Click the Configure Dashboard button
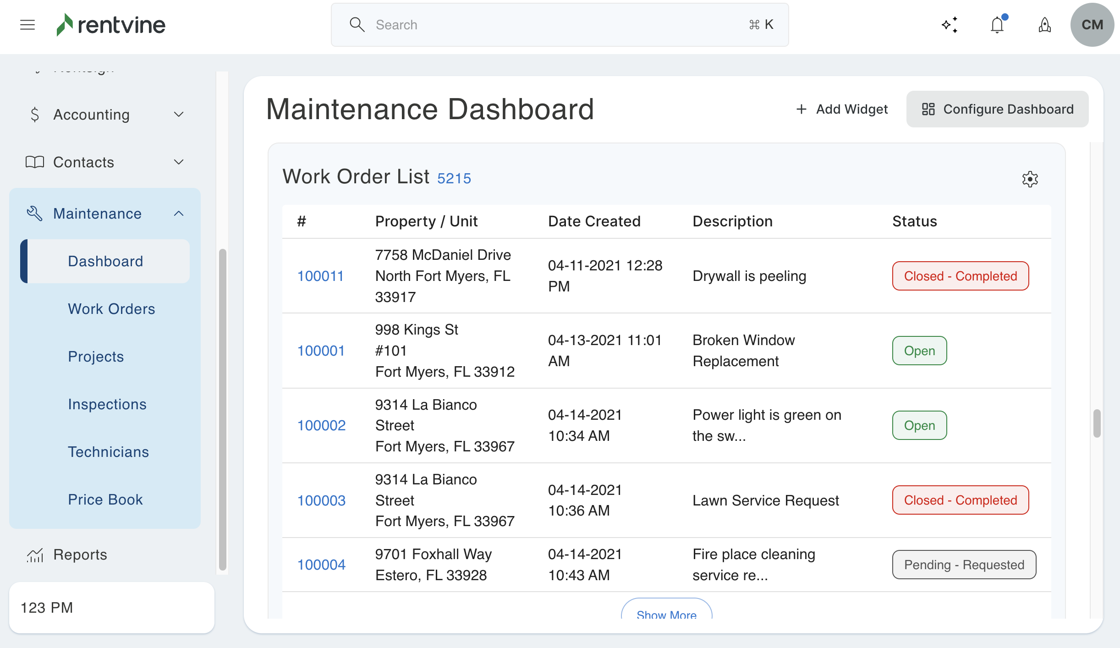The height and width of the screenshot is (648, 1120). [x=997, y=109]
